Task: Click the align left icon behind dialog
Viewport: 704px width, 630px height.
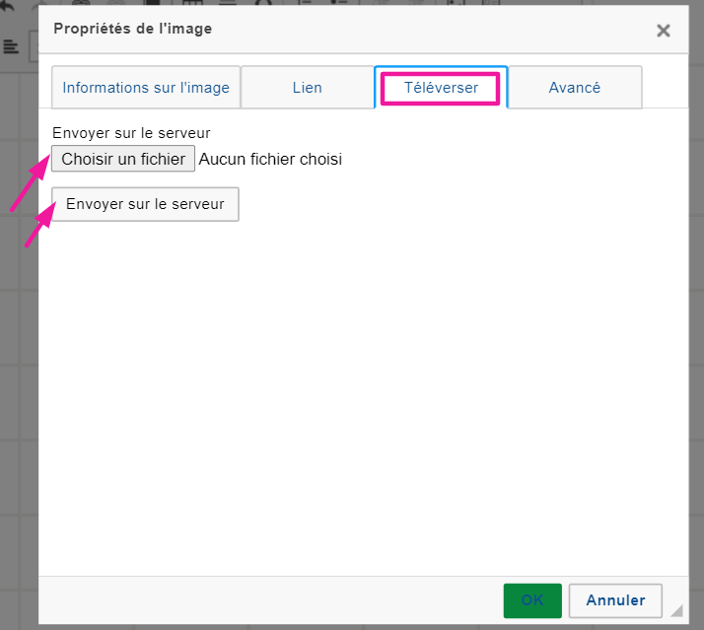Action: [11, 46]
